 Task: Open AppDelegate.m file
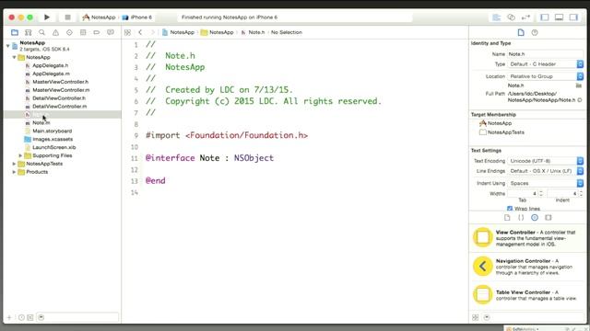pos(51,74)
